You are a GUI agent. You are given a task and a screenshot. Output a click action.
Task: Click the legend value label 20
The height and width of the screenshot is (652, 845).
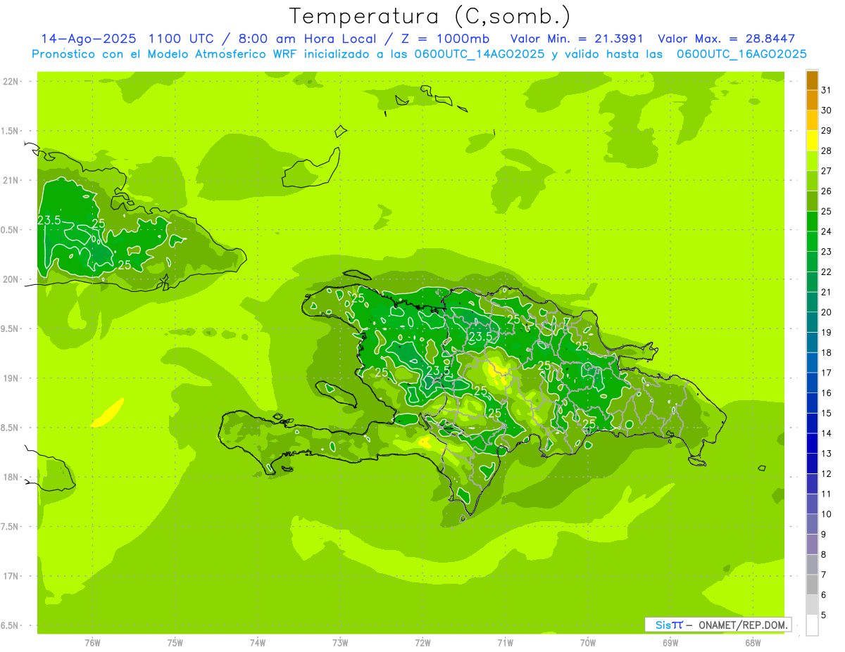826,312
